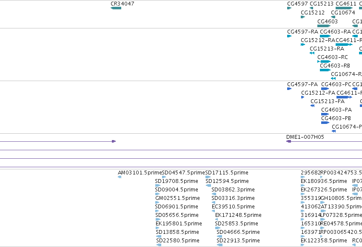Select the 163971 EST label

click(311, 232)
